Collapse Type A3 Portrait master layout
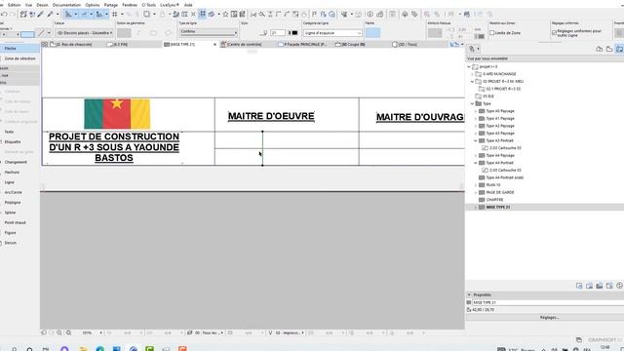This screenshot has height=351, width=624. [476, 140]
